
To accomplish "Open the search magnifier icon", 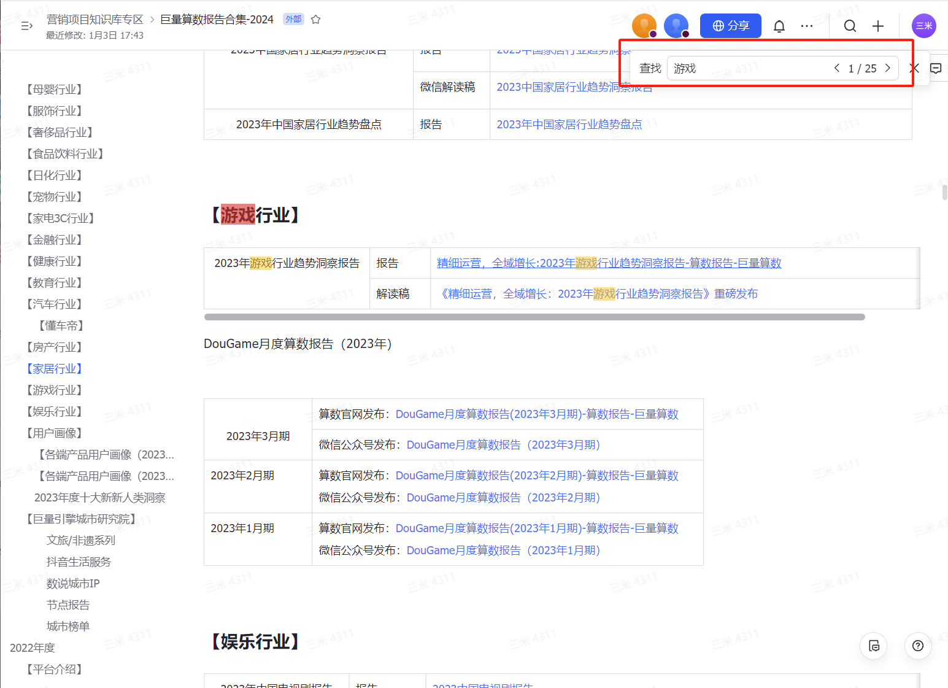I will click(x=850, y=26).
